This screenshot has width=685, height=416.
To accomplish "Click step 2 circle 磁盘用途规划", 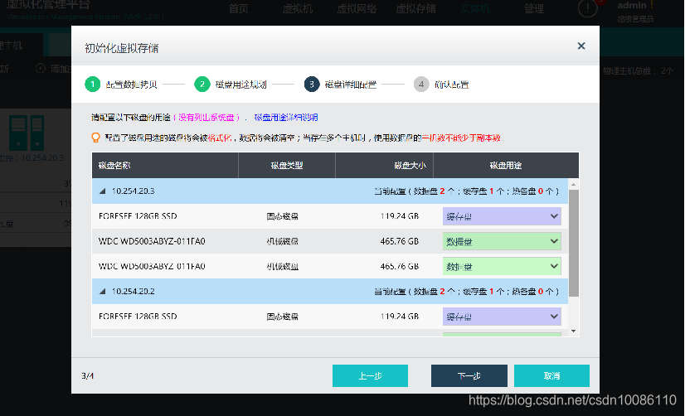I will pyautogui.click(x=202, y=85).
